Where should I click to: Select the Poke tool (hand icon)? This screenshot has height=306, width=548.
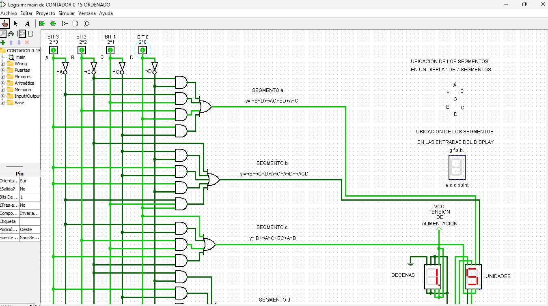[x=5, y=23]
